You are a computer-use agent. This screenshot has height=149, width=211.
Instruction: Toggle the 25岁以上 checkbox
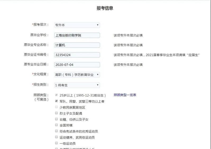[x=56, y=95]
